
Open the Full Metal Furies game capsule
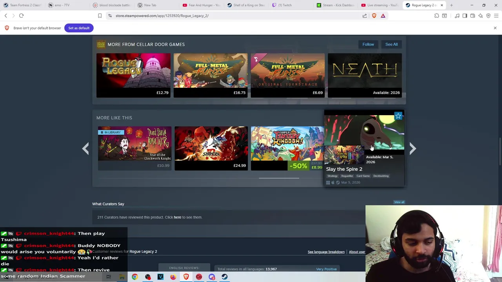(211, 75)
